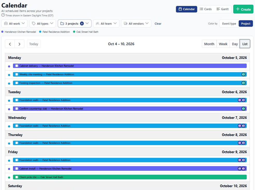Select the Week view
Screen dimensions: 255x190
click(223, 44)
